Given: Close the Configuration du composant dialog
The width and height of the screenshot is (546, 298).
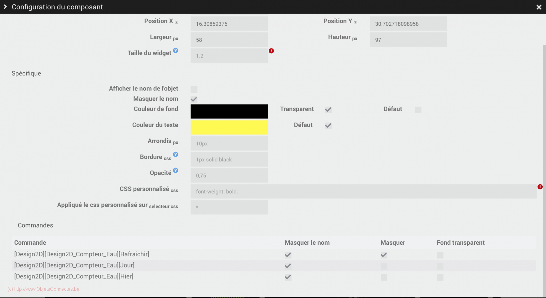Looking at the screenshot, I should point(539,7).
